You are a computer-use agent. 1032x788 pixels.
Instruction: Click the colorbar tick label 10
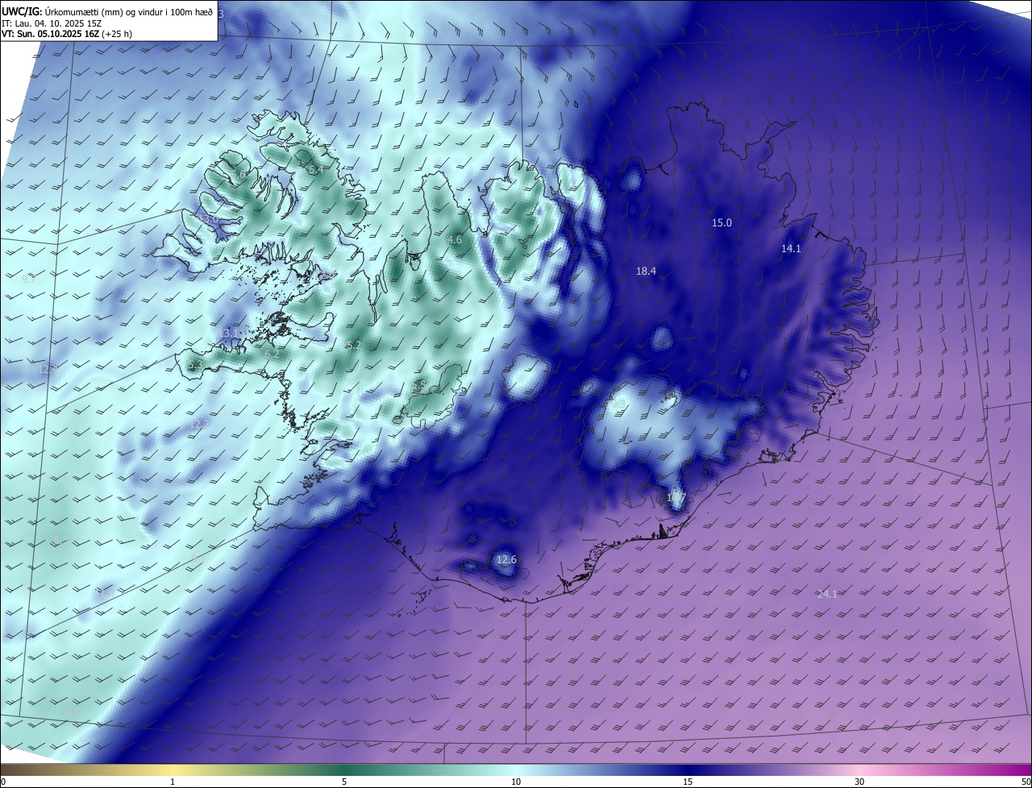coord(516,782)
